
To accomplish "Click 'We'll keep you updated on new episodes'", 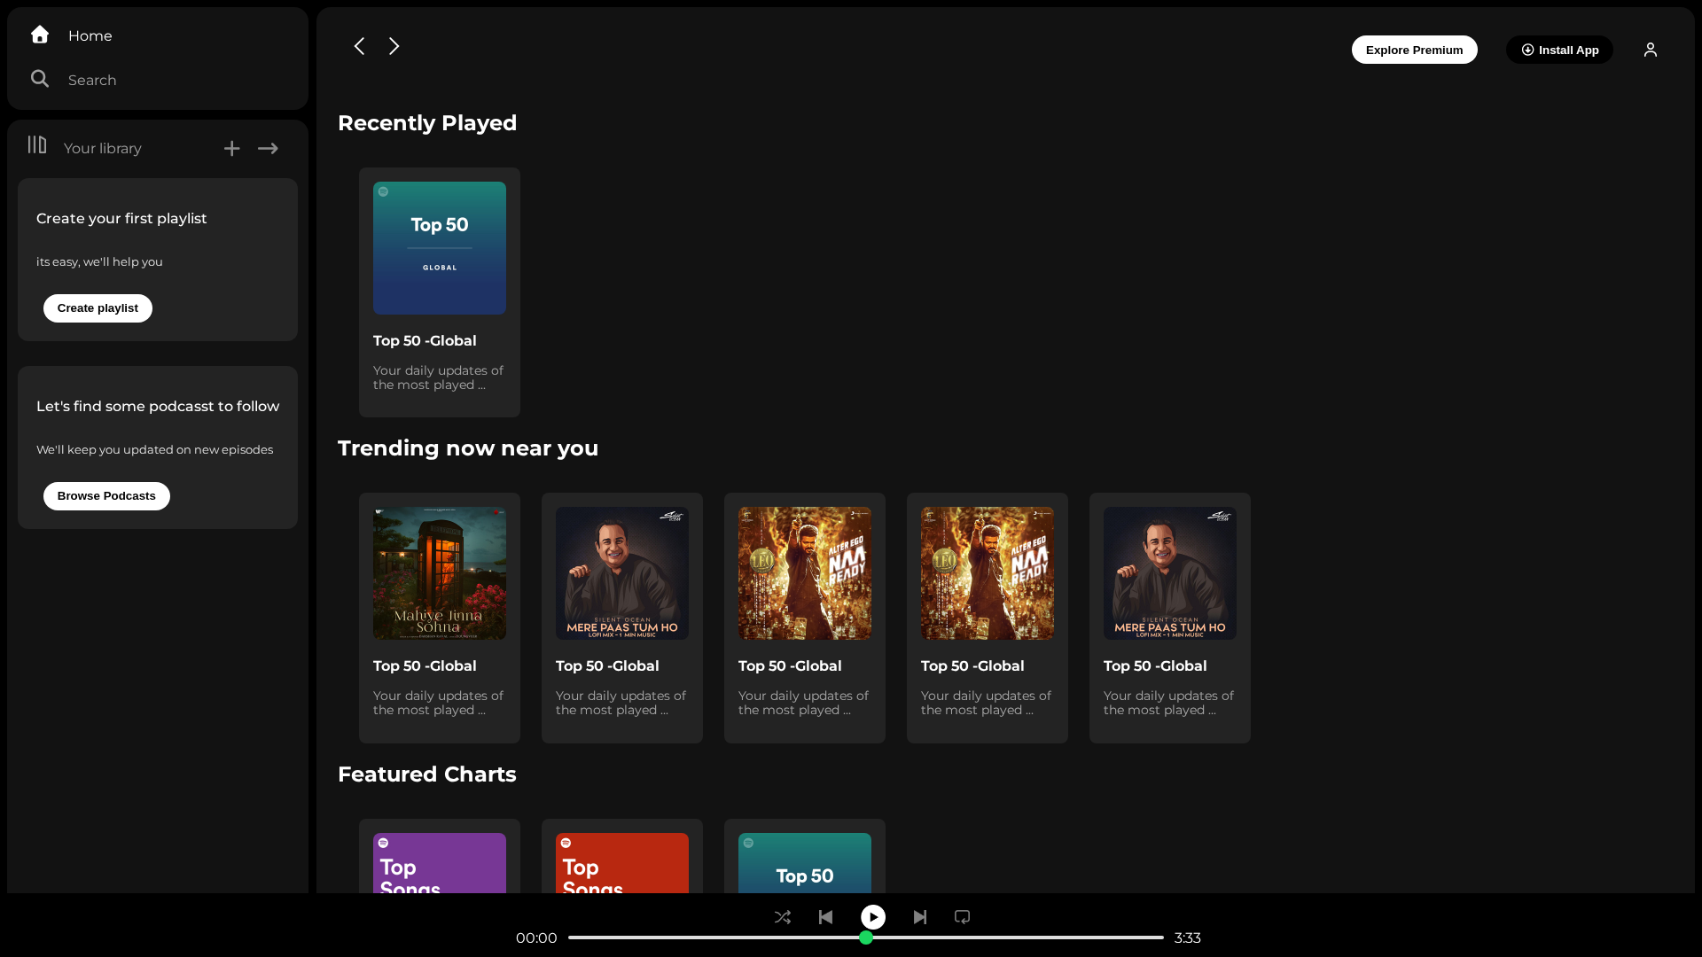I will pos(154,449).
